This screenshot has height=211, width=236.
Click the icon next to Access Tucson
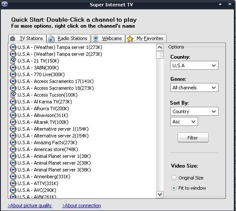13,95
